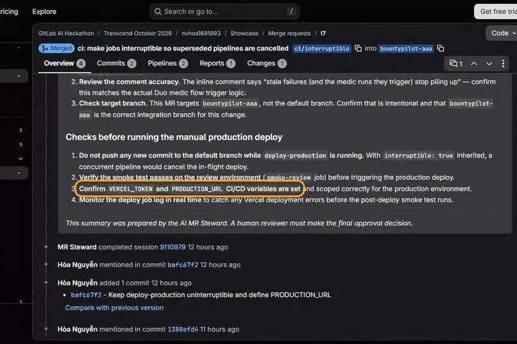Open the Changes tab

[267, 63]
